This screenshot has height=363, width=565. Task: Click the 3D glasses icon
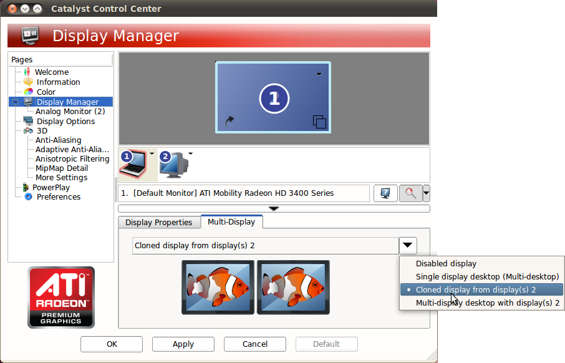coord(28,130)
